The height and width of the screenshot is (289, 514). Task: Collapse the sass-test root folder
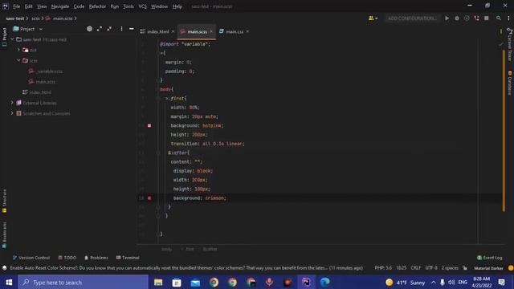tap(12, 39)
